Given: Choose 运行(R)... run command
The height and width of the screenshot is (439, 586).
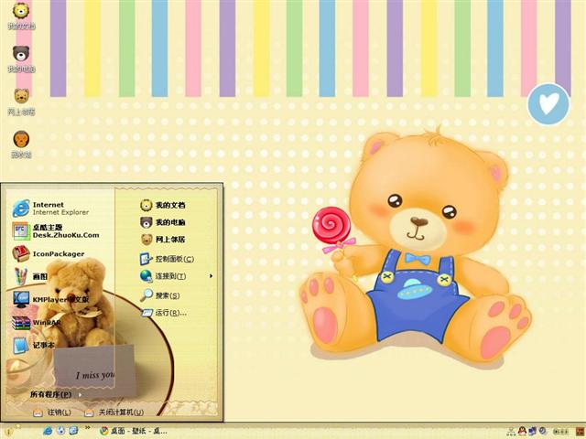Looking at the screenshot, I should [x=164, y=313].
